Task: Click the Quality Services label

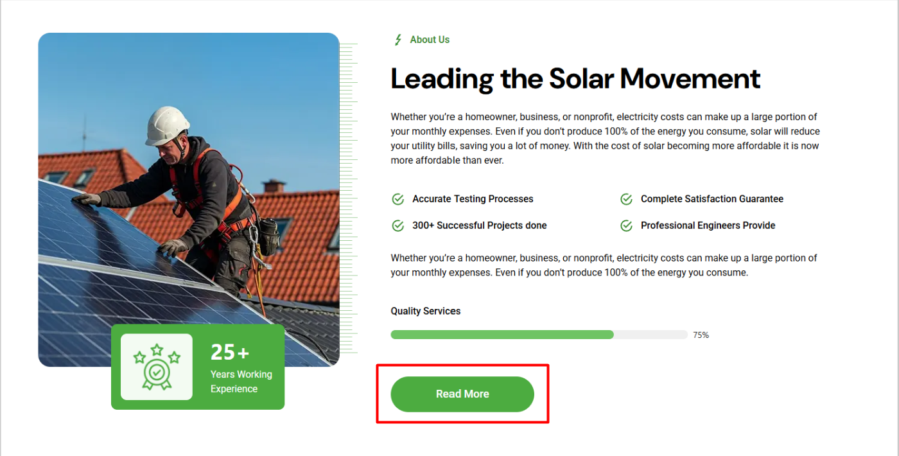Action: pyautogui.click(x=426, y=311)
